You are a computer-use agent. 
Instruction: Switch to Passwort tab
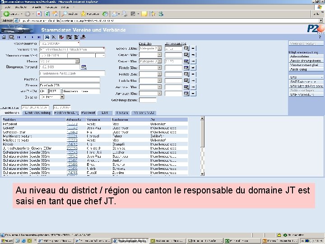[88, 113]
